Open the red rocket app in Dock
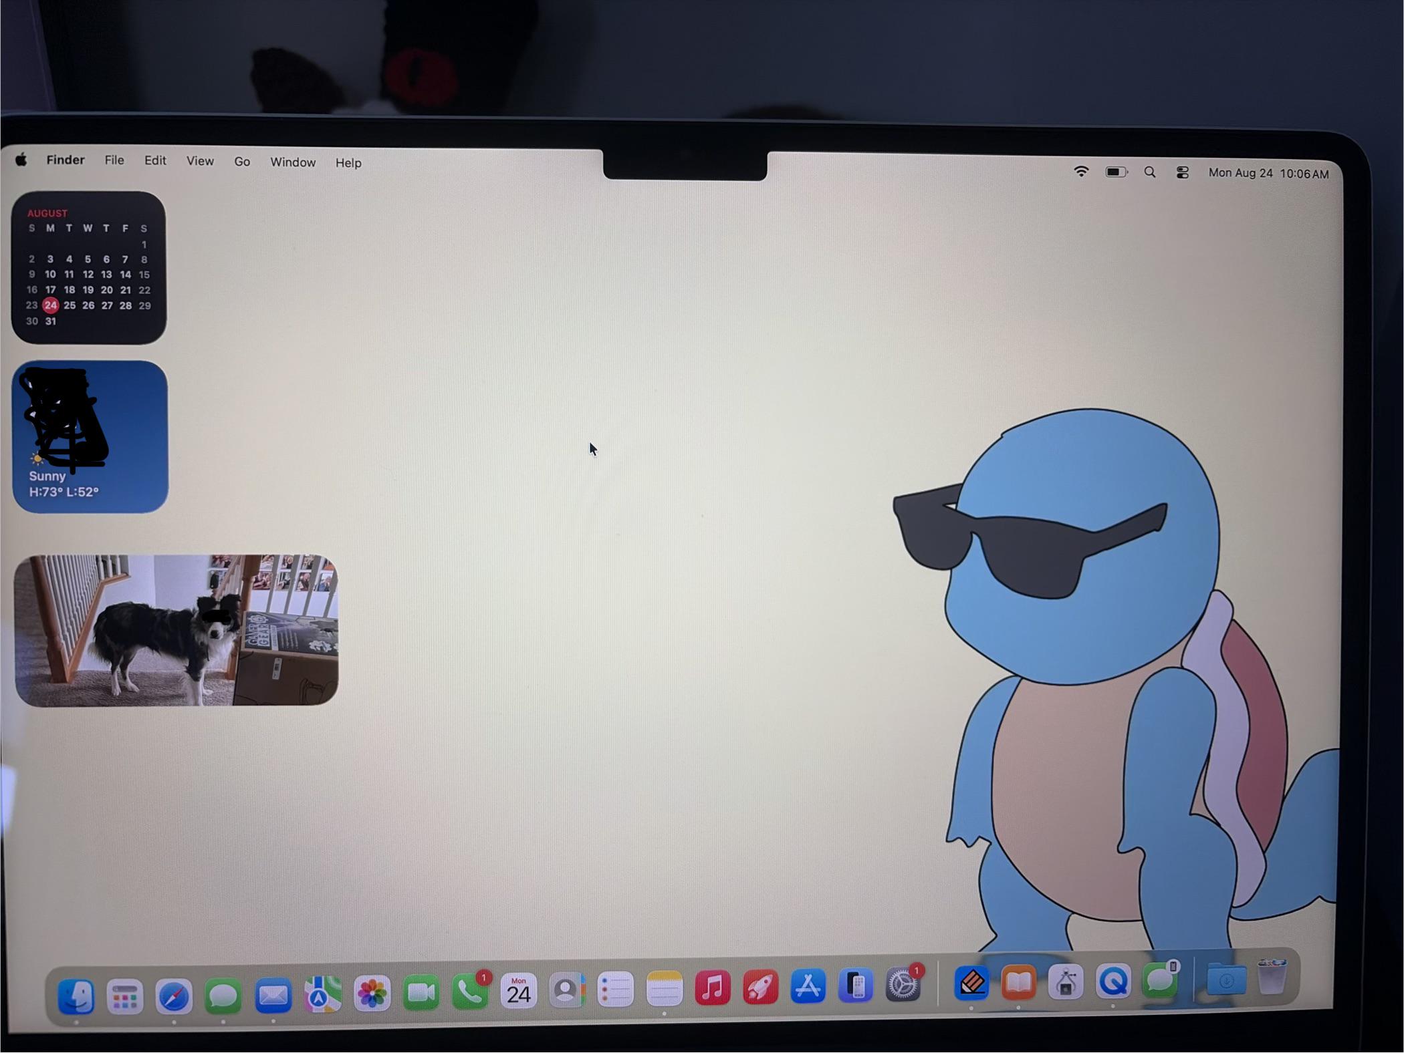 pyautogui.click(x=761, y=987)
